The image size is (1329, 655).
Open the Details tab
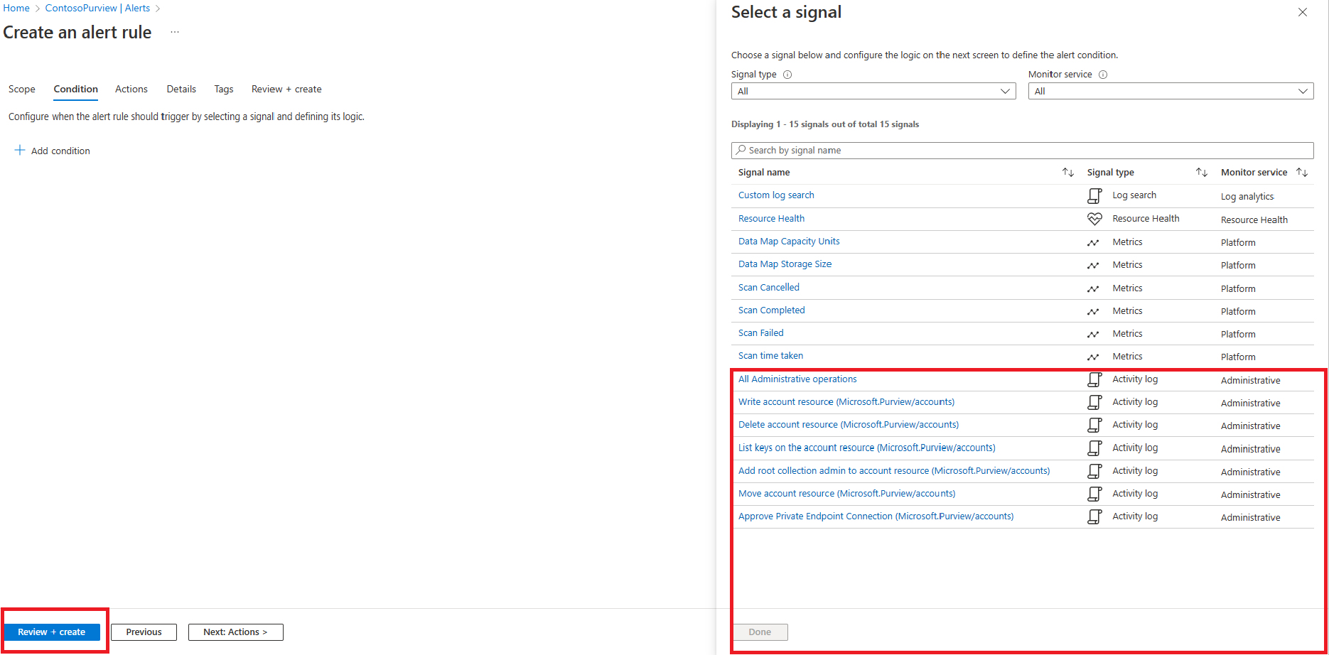pyautogui.click(x=181, y=90)
